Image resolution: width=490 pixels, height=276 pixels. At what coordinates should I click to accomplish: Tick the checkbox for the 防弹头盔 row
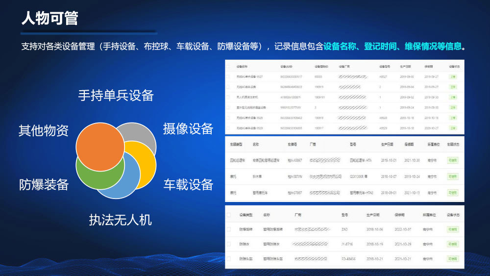tap(229, 258)
